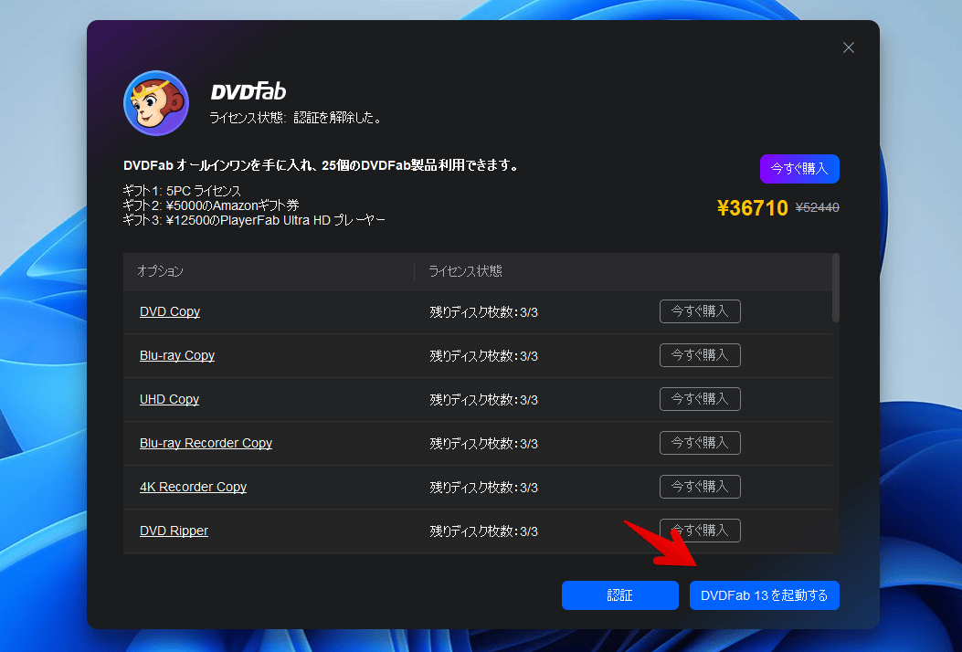Buy now in the DVD Copy row
Viewport: 962px width, 652px height.
pos(700,311)
